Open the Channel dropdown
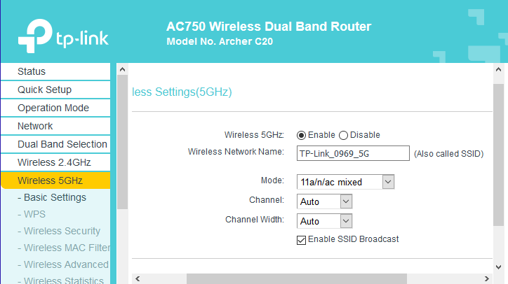 325,201
